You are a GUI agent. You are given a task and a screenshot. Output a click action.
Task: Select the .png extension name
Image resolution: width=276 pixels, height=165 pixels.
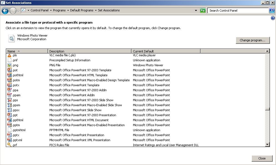coord(15,65)
